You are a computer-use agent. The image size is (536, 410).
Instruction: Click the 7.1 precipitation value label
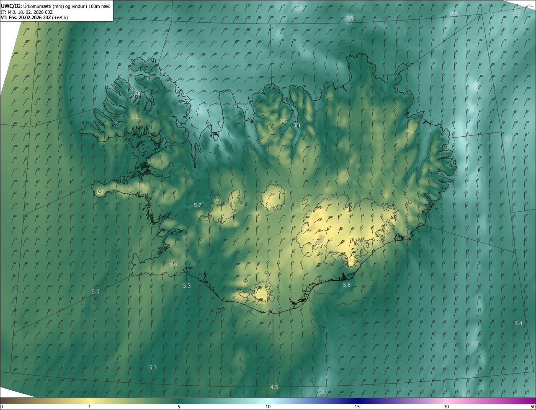coord(297,125)
